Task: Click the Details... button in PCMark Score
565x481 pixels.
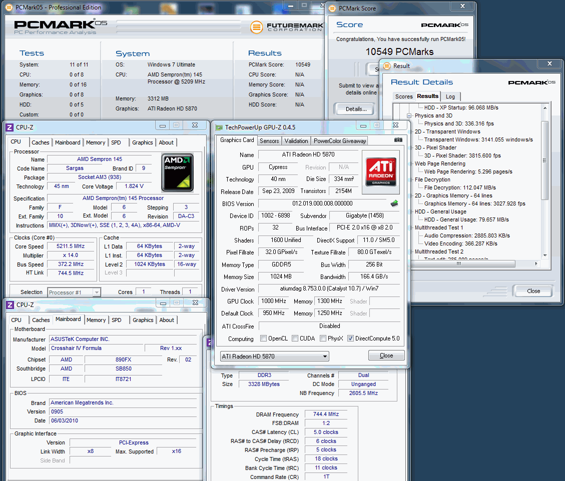Action: (354, 109)
